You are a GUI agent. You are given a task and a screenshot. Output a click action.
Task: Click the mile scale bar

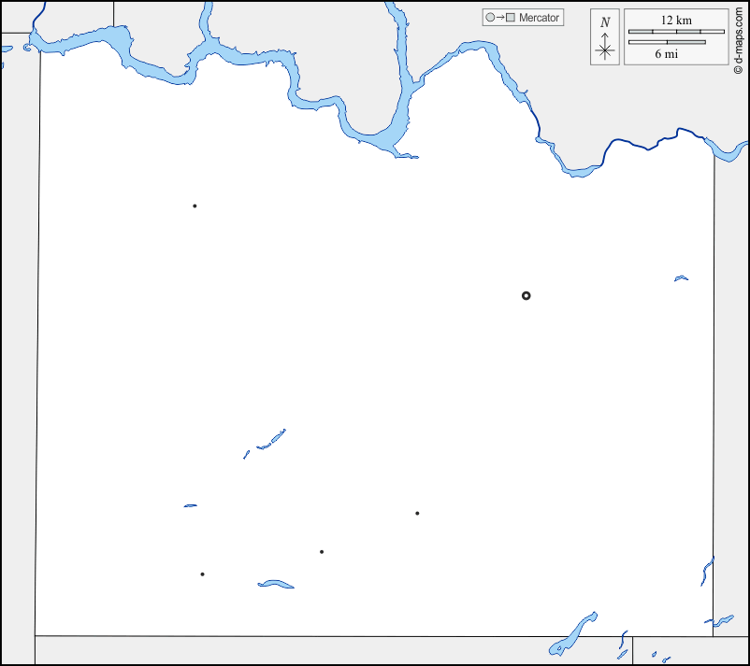click(666, 42)
